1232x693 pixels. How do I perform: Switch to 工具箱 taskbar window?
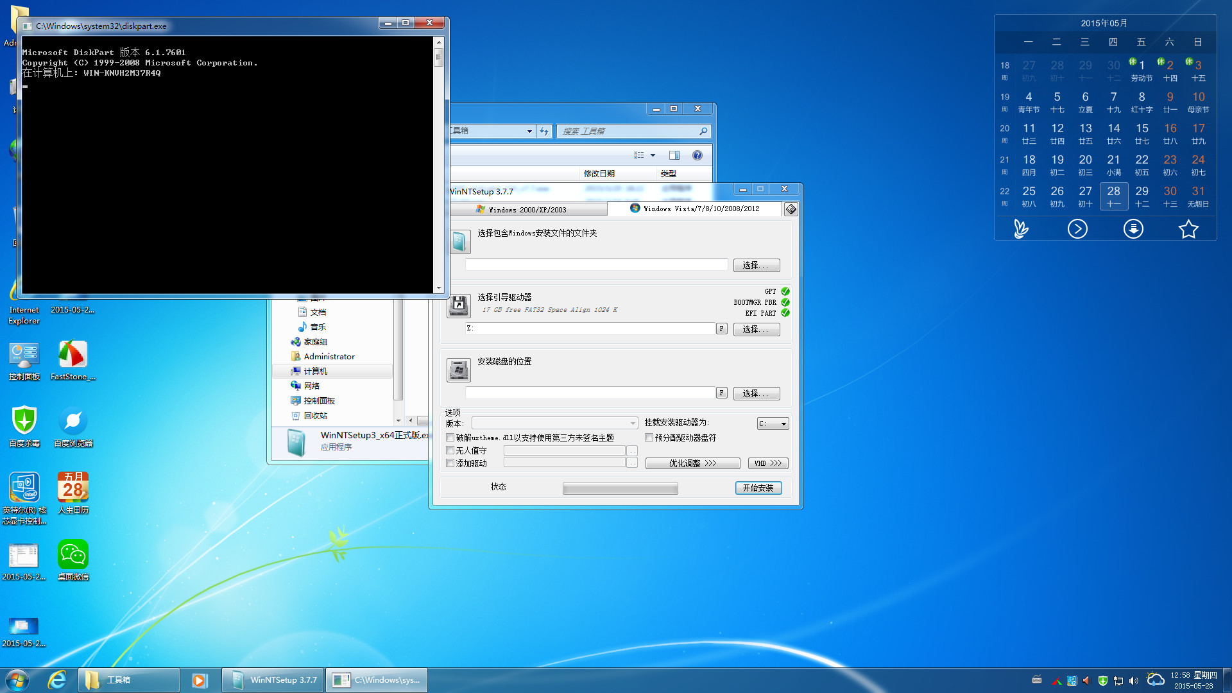click(129, 680)
